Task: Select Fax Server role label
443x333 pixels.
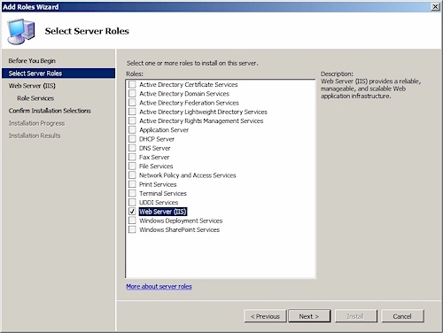Action: pos(154,157)
